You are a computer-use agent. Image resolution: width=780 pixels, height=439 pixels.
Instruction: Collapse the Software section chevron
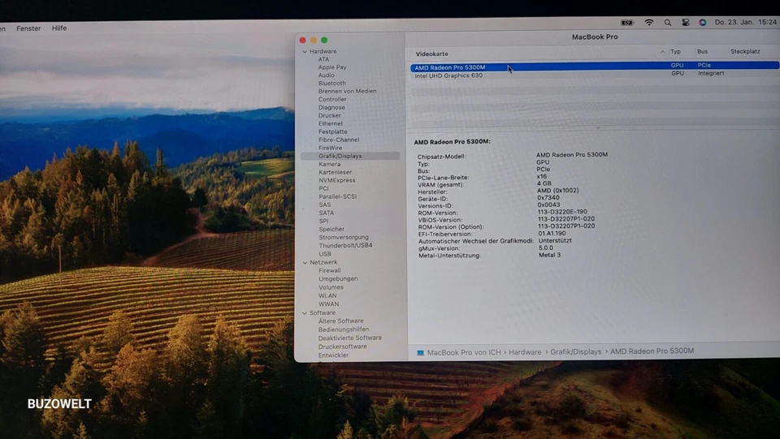point(305,313)
